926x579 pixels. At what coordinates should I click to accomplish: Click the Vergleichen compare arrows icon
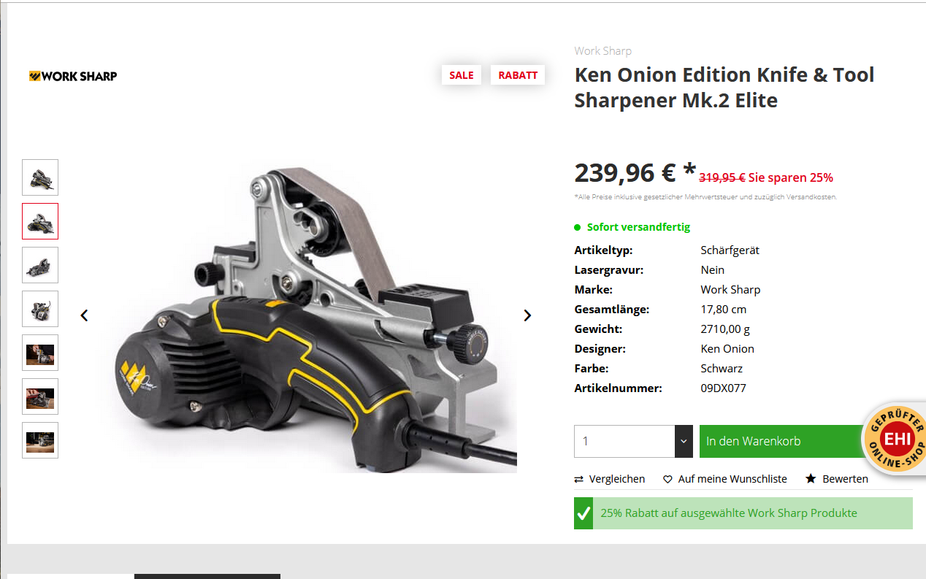coord(579,479)
